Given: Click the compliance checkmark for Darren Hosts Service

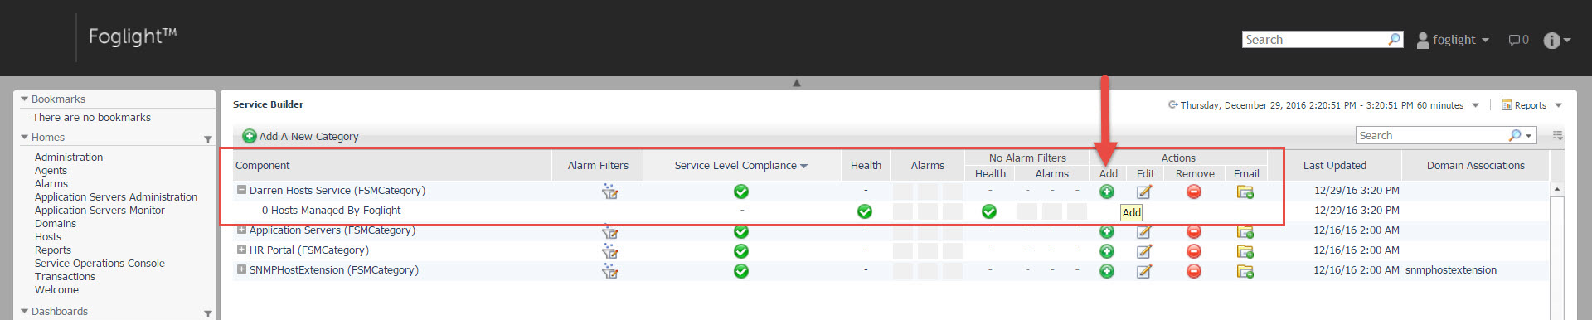Looking at the screenshot, I should (x=741, y=192).
